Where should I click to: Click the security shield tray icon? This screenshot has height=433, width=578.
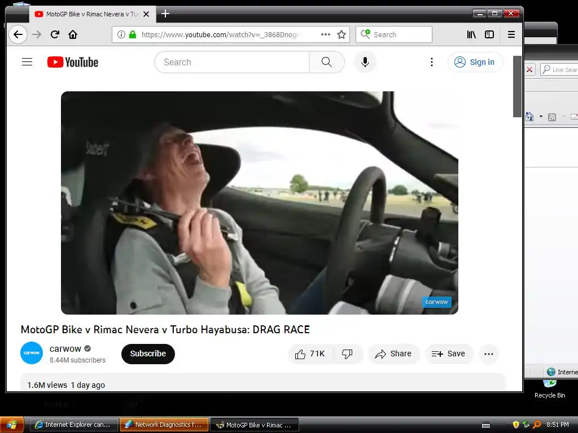click(x=516, y=425)
